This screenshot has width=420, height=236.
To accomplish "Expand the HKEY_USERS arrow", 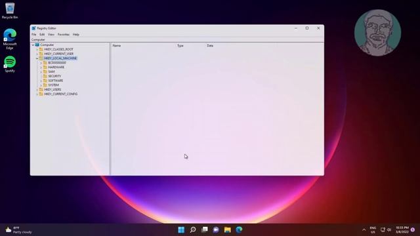I will point(37,90).
